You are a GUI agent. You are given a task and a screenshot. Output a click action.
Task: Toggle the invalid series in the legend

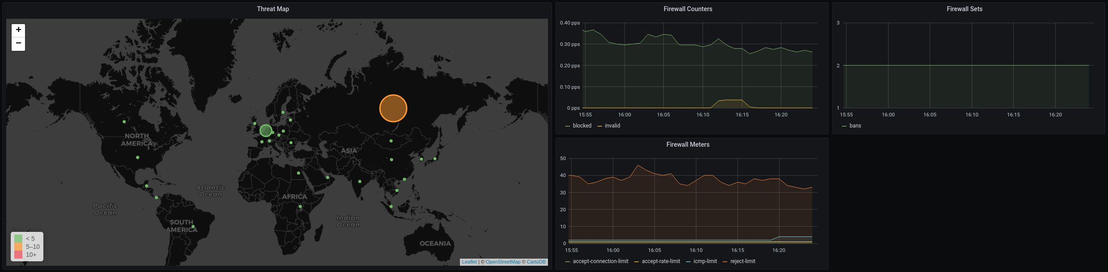point(612,126)
